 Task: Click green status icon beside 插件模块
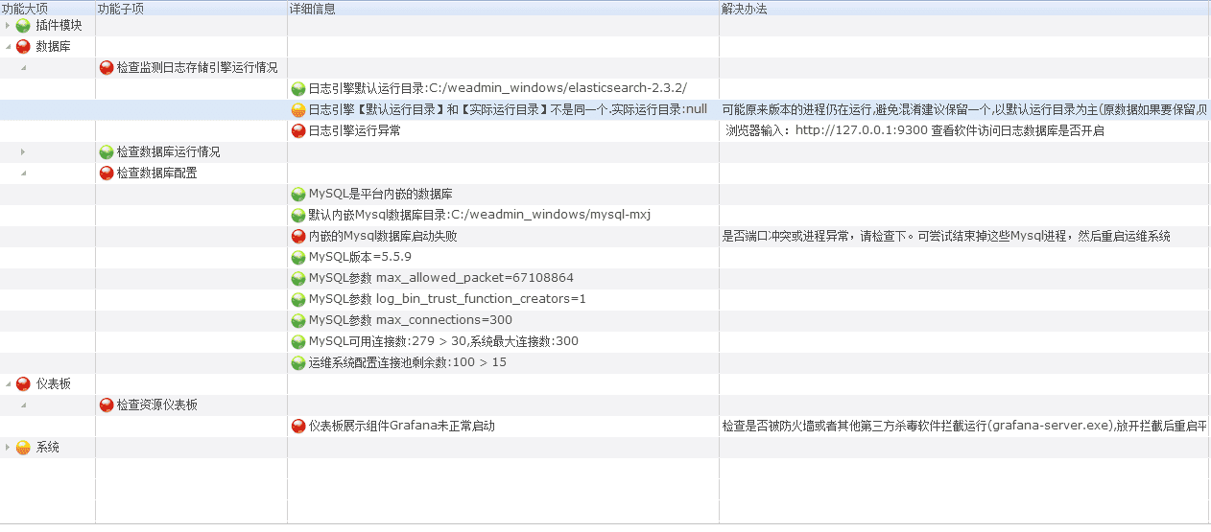coord(23,26)
